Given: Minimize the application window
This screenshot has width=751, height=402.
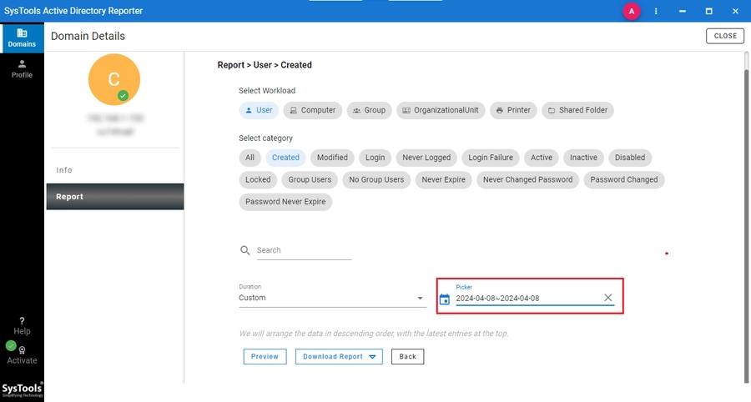Looking at the screenshot, I should [682, 11].
